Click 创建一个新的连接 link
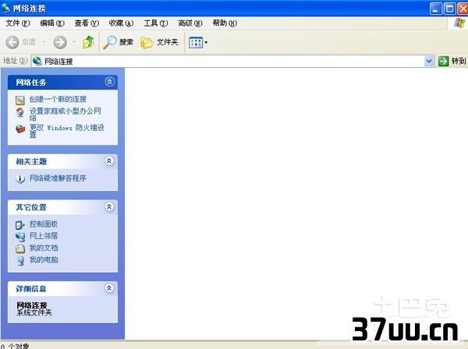The image size is (468, 349). [58, 99]
